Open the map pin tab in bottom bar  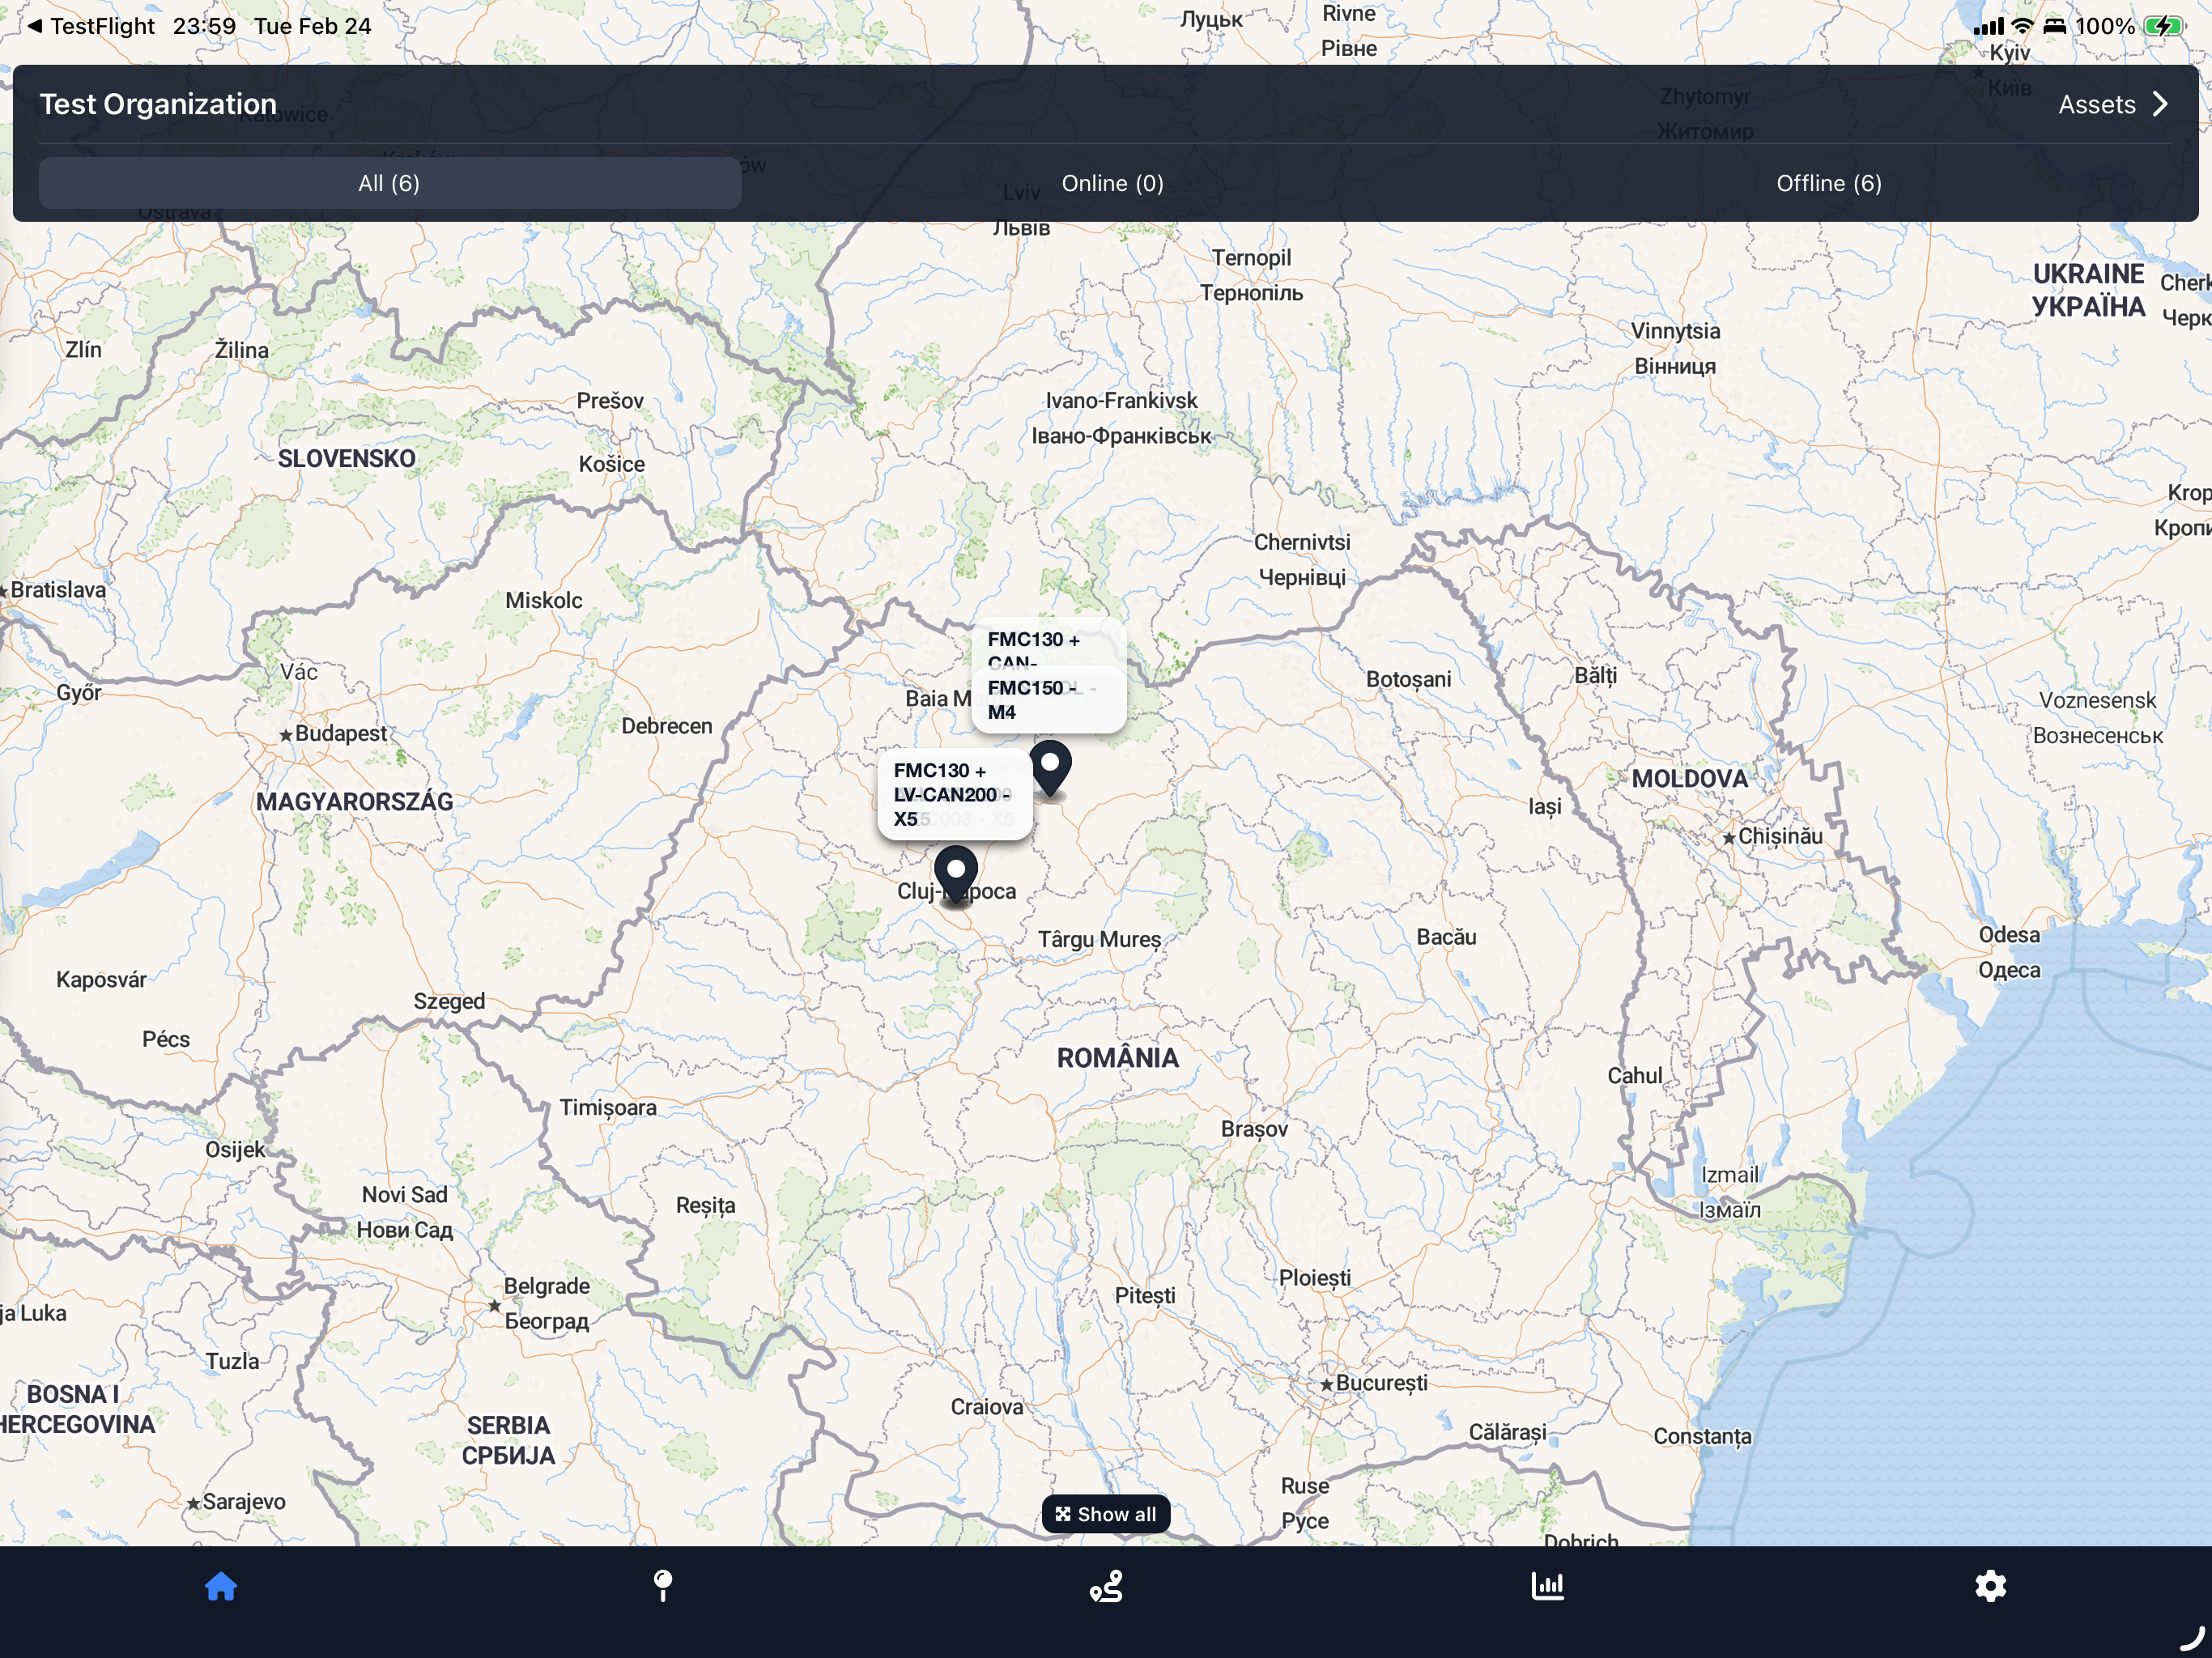pyautogui.click(x=662, y=1586)
